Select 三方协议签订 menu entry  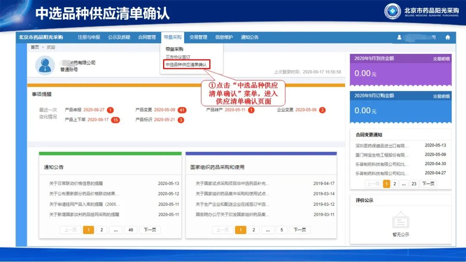(x=178, y=57)
